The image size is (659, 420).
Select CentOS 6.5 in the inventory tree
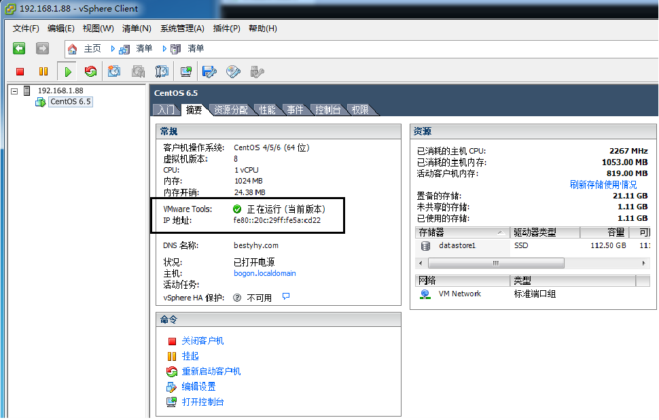(x=70, y=102)
